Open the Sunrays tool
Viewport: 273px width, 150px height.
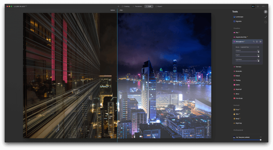click(x=239, y=66)
